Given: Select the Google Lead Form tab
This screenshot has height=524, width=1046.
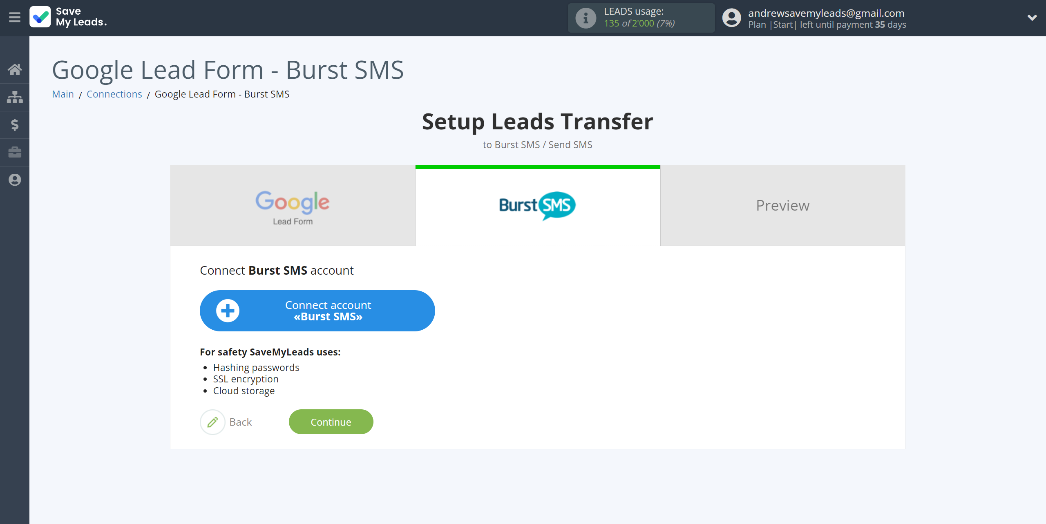Looking at the screenshot, I should [x=292, y=206].
